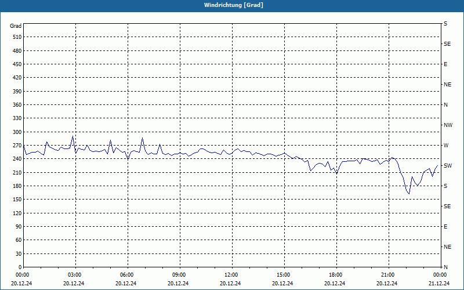Click the E compass label beside the 450 gridline
The image size is (464, 290).
point(445,64)
